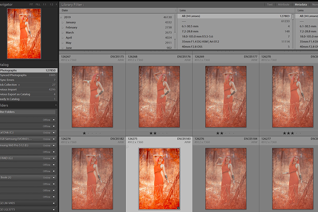Viewport: 318px width, 212px height.
Task: Click the third star of photo 126270
Action: (x=293, y=133)
